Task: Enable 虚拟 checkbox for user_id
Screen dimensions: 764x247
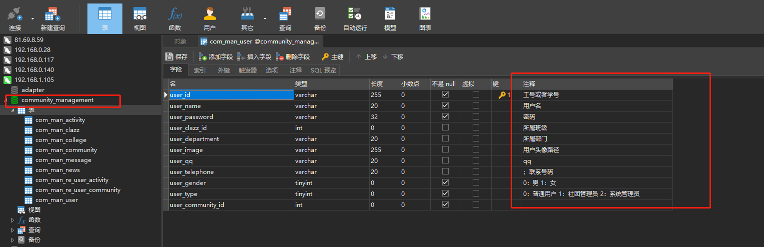Action: point(476,94)
